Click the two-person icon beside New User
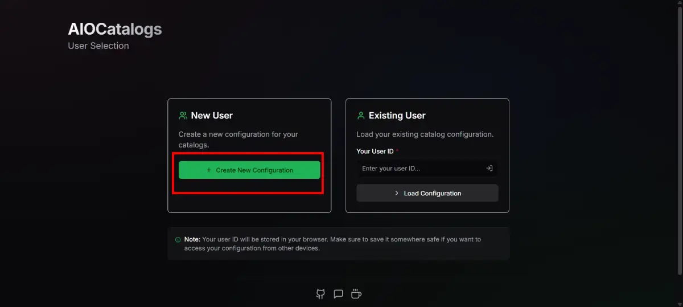This screenshot has width=683, height=307. point(183,116)
